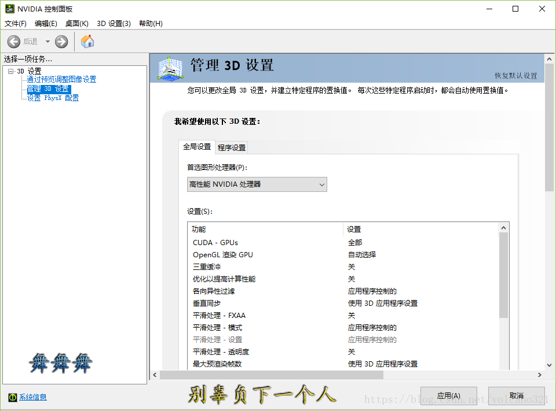The width and height of the screenshot is (556, 411).
Task: Click the horizontal scroll right arrow
Action: (540, 375)
